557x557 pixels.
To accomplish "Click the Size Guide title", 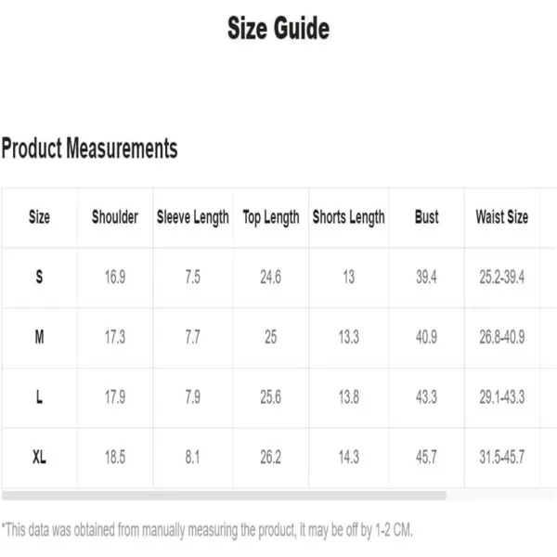I will click(x=278, y=28).
